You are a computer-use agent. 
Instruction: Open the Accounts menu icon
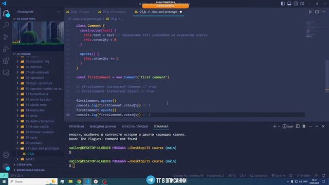[x=6, y=155]
